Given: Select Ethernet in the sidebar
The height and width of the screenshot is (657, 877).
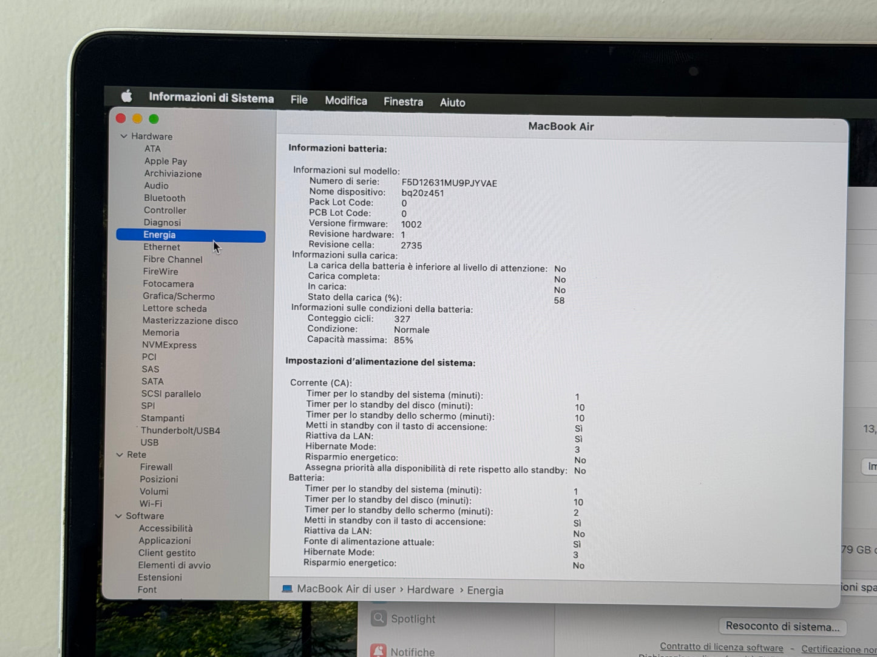Looking at the screenshot, I should (161, 247).
